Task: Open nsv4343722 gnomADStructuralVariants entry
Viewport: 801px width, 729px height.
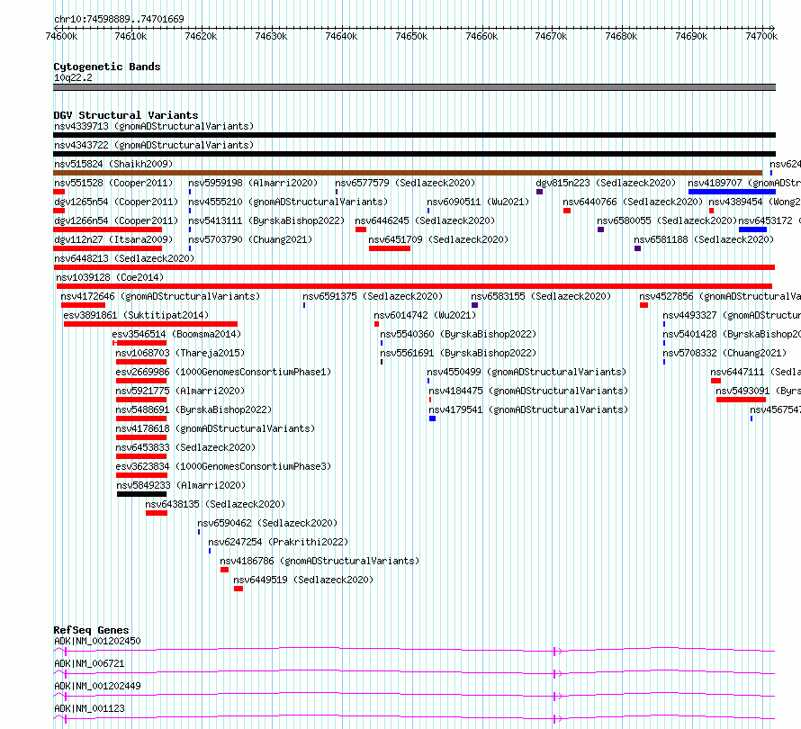Action: point(154,145)
